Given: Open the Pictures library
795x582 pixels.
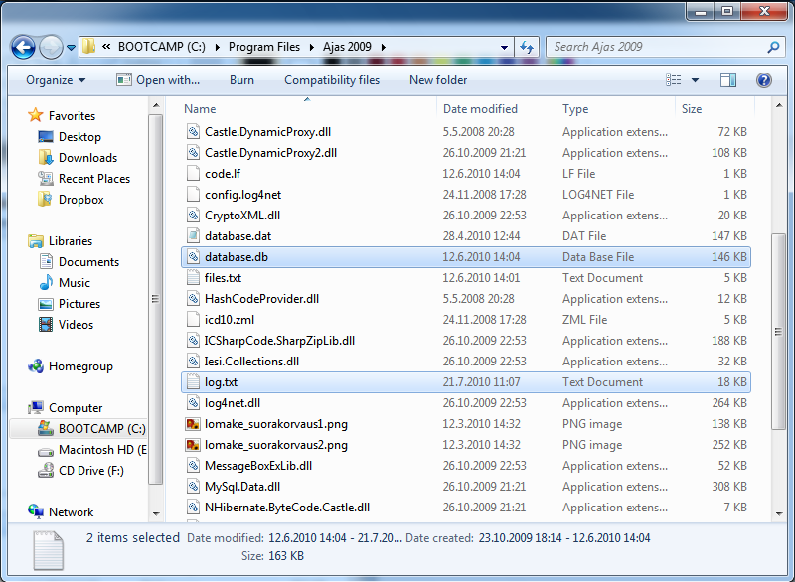Looking at the screenshot, I should click(x=79, y=304).
